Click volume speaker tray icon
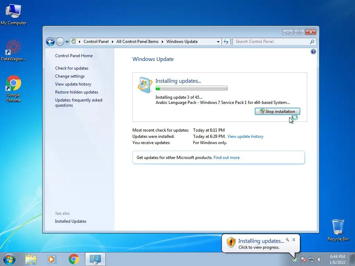Image resolution: width=355 pixels, height=266 pixels. click(x=320, y=259)
